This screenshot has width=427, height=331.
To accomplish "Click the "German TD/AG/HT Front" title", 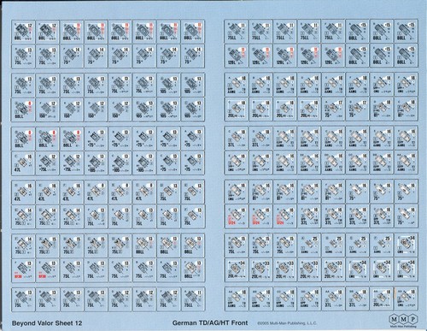I will point(210,322).
